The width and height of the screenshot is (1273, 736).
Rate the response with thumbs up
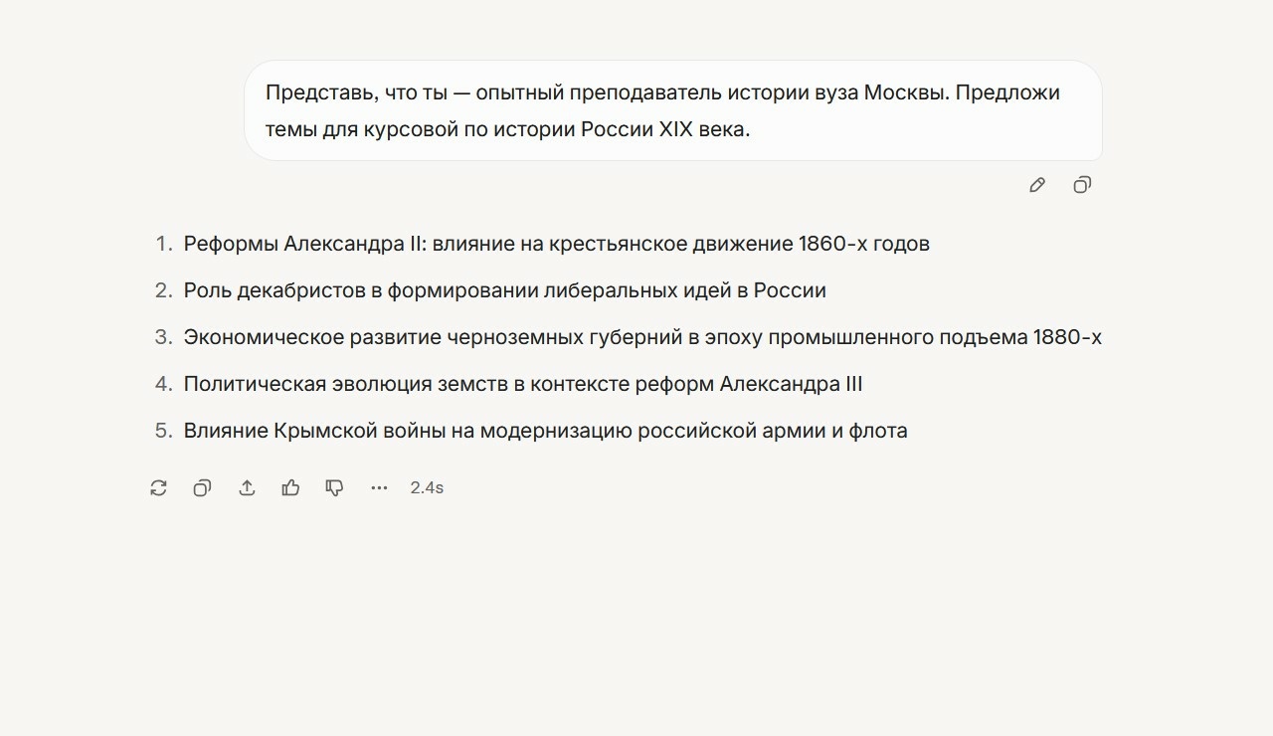coord(290,487)
